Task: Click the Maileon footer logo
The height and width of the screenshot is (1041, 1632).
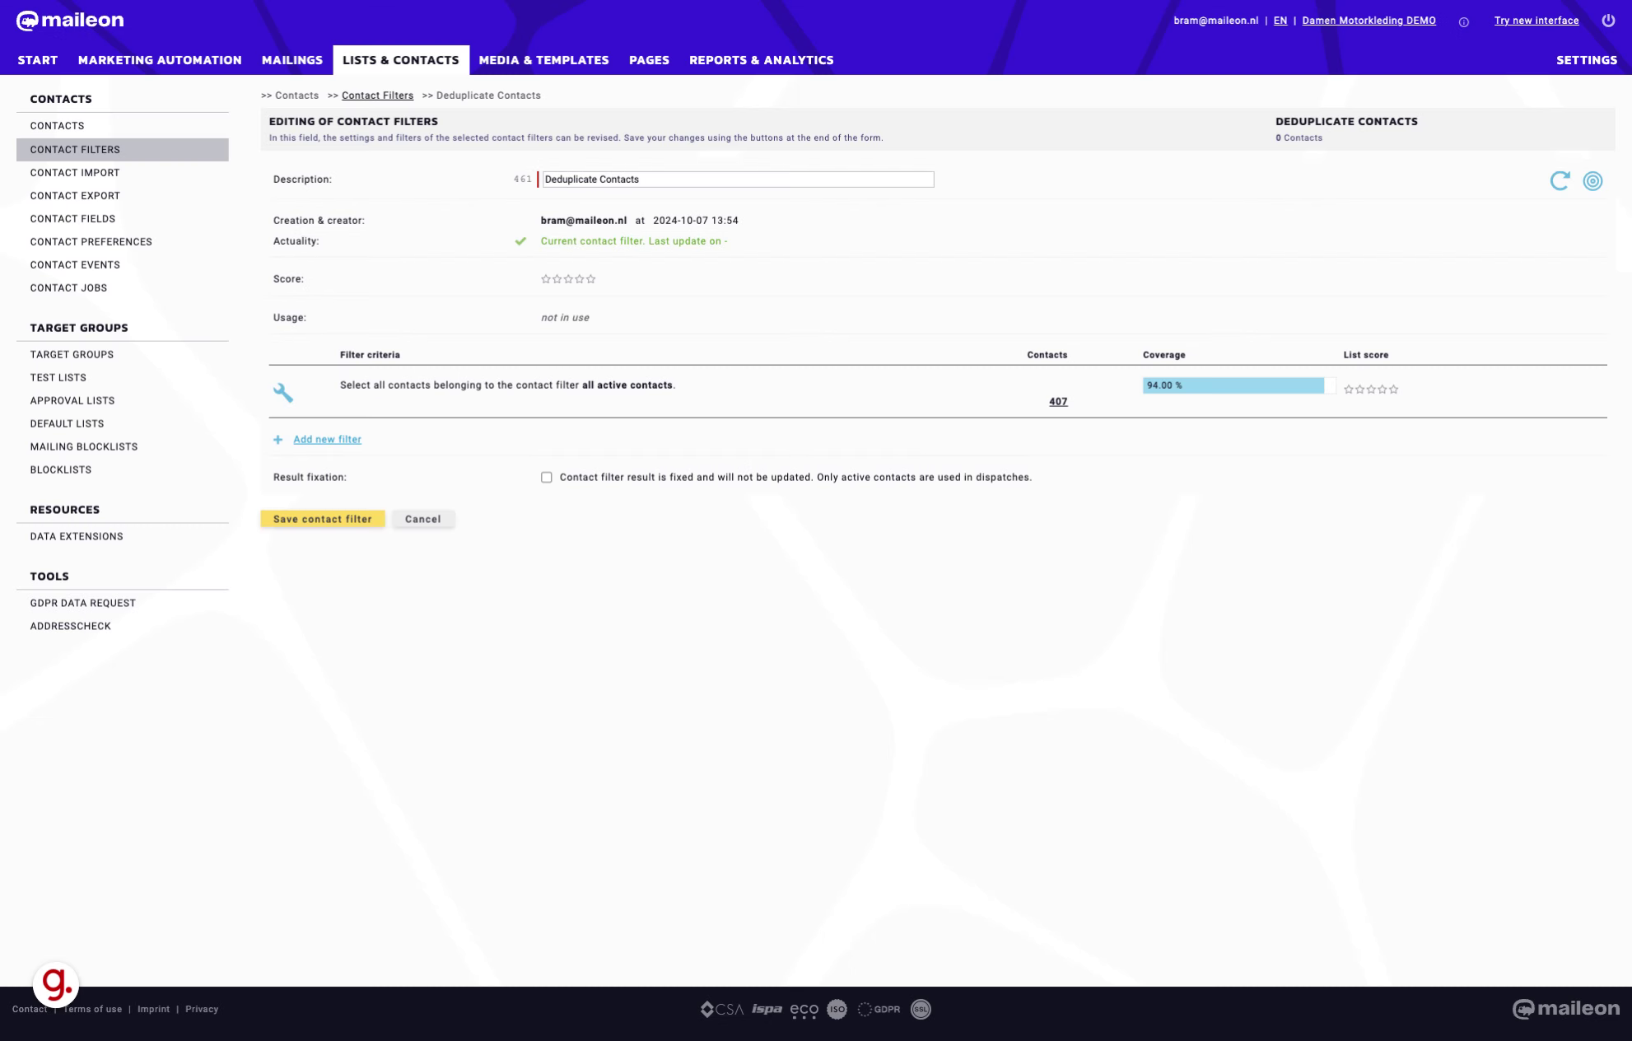Action: 1565,1009
